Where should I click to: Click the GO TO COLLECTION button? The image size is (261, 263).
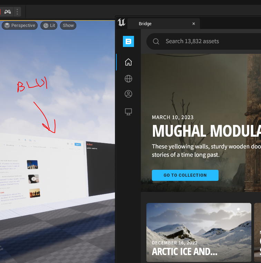(x=185, y=175)
